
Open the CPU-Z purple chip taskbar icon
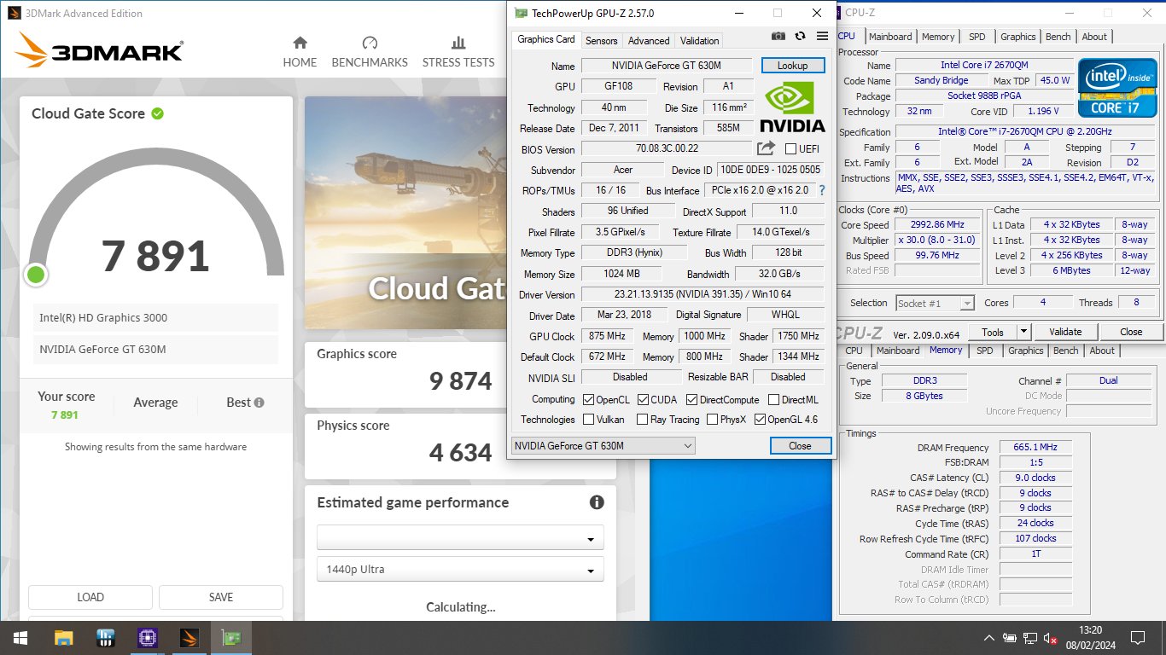148,638
